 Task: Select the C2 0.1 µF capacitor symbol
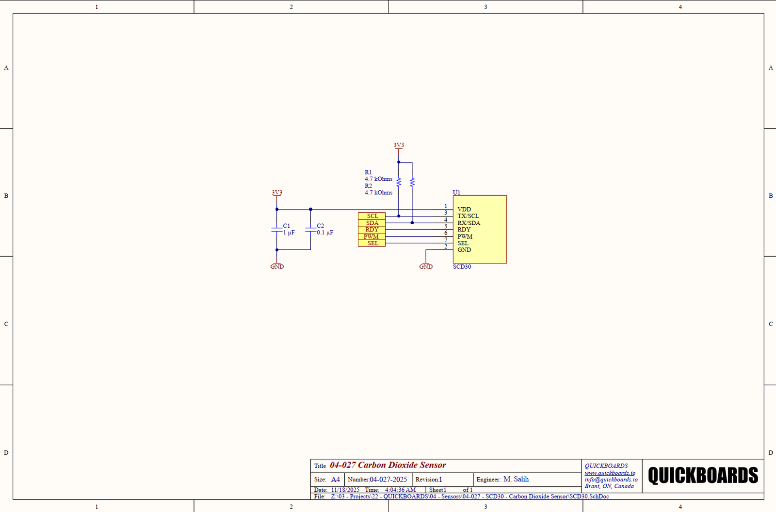point(310,229)
